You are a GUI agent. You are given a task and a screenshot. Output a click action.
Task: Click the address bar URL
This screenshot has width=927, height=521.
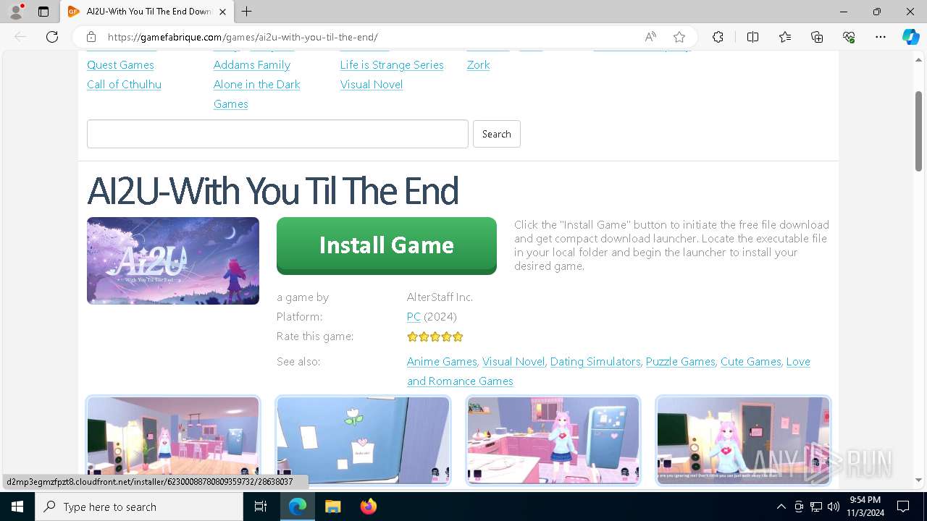click(x=243, y=37)
